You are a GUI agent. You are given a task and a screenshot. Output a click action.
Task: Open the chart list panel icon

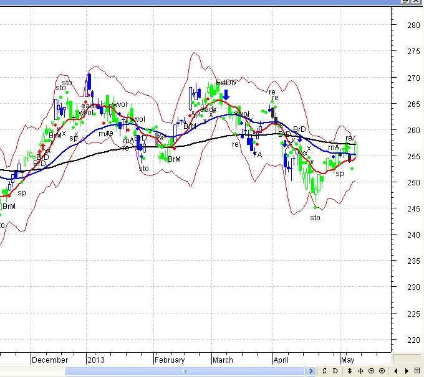[418, 371]
